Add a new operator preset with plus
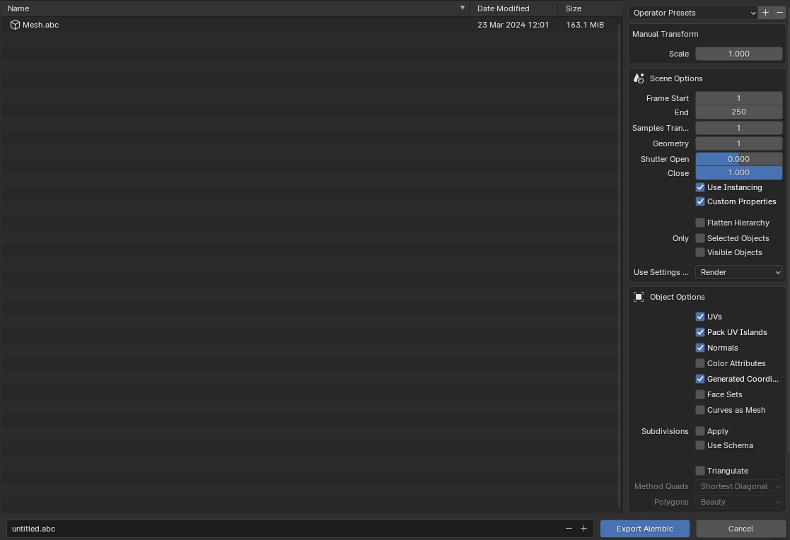 tap(765, 13)
